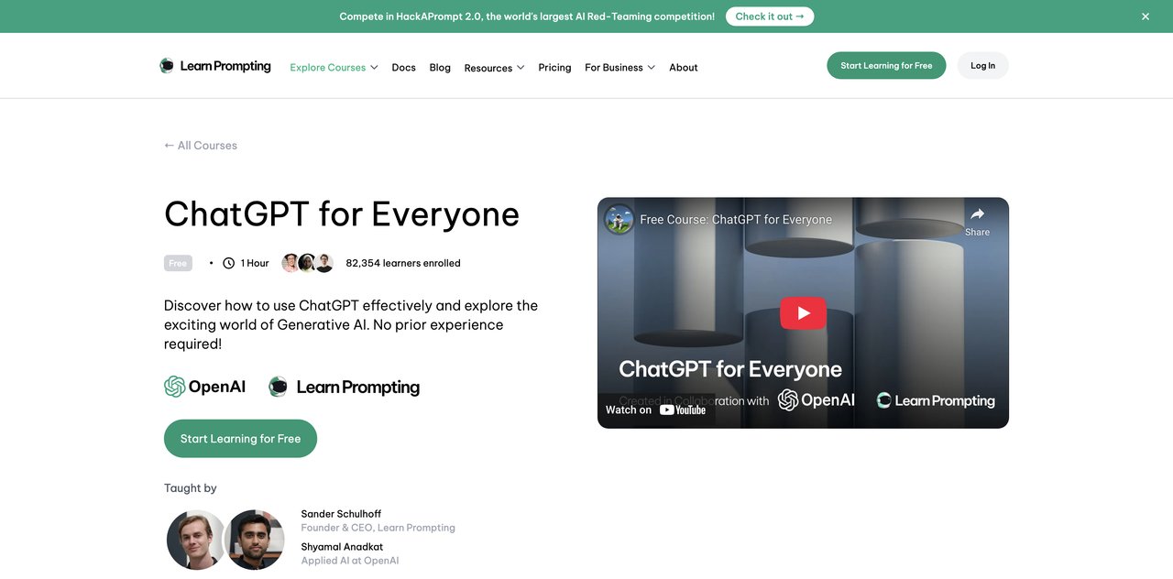
Task: Click 'Applied AI at OpenAI' text
Action: click(x=350, y=561)
